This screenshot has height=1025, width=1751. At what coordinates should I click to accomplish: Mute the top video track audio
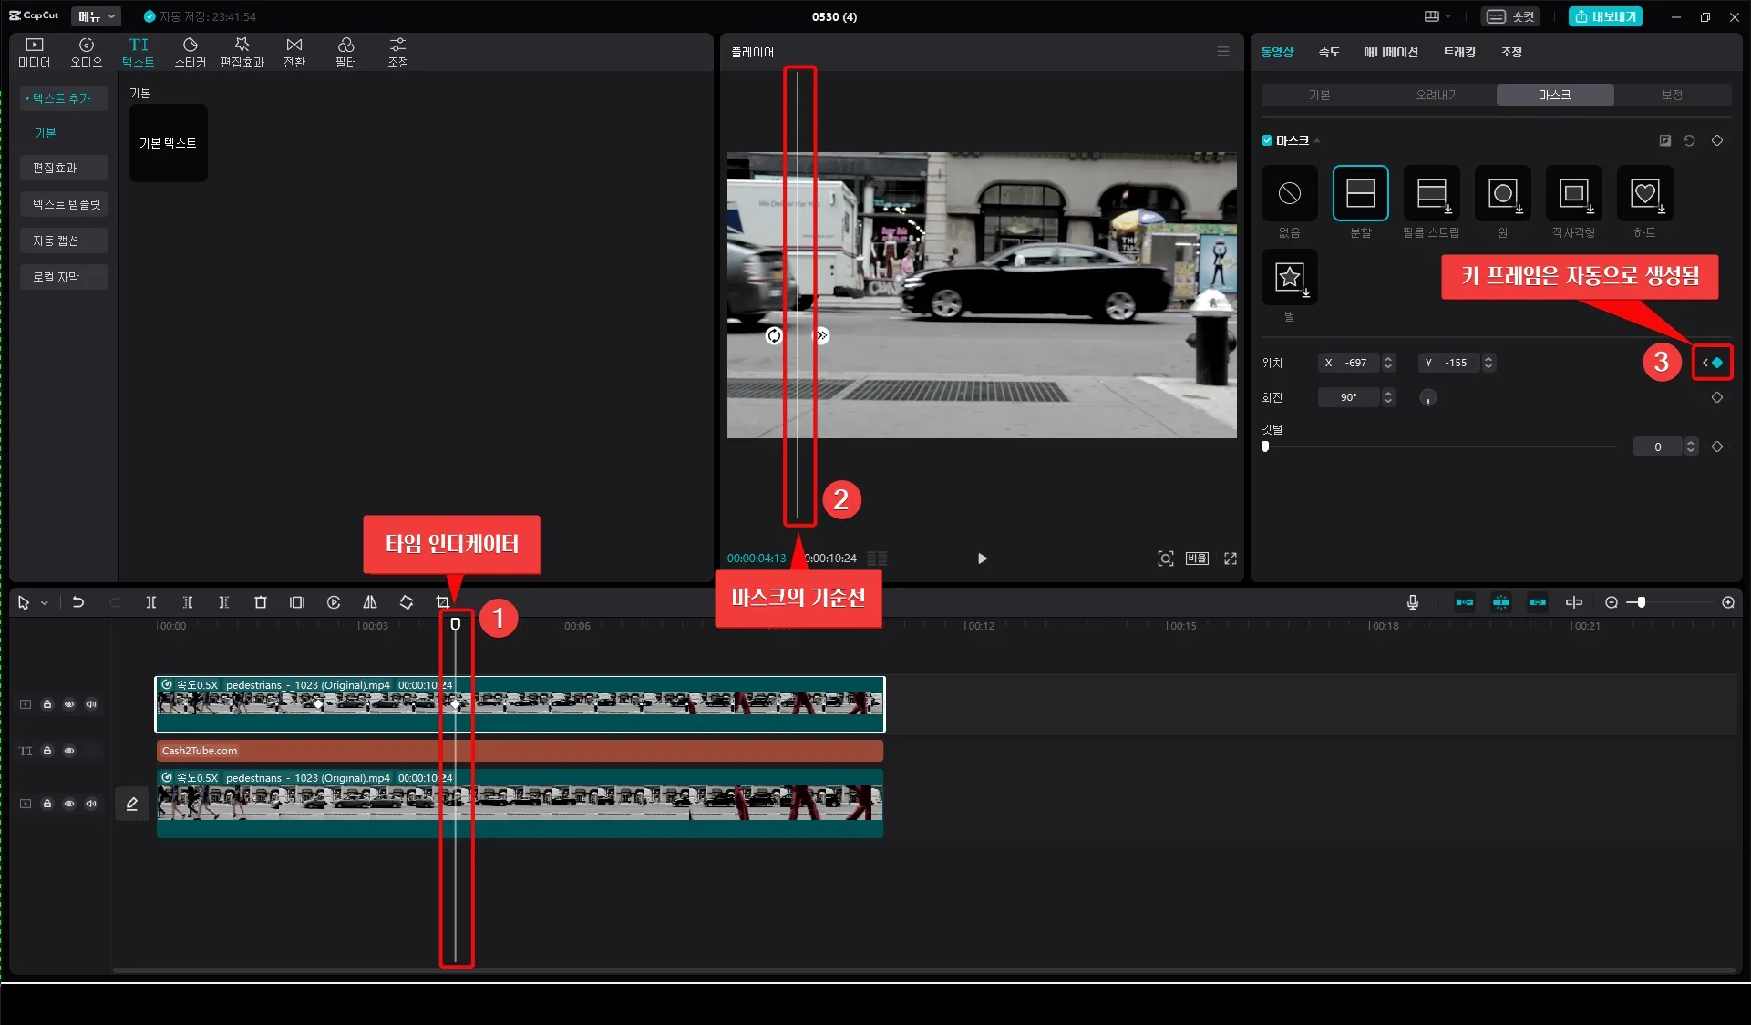pos(91,704)
